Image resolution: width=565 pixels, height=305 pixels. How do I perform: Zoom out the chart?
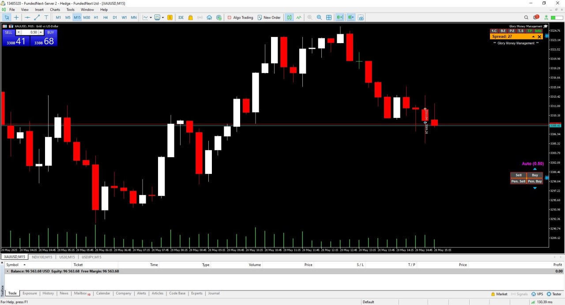point(319,18)
